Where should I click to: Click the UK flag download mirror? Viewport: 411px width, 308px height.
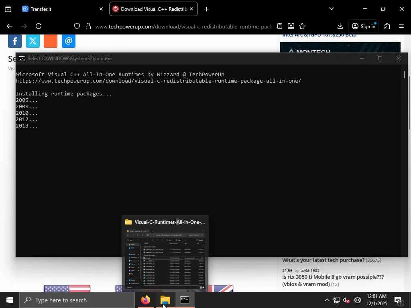coord(223,289)
